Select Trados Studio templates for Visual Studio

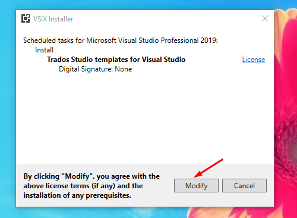tap(116, 60)
